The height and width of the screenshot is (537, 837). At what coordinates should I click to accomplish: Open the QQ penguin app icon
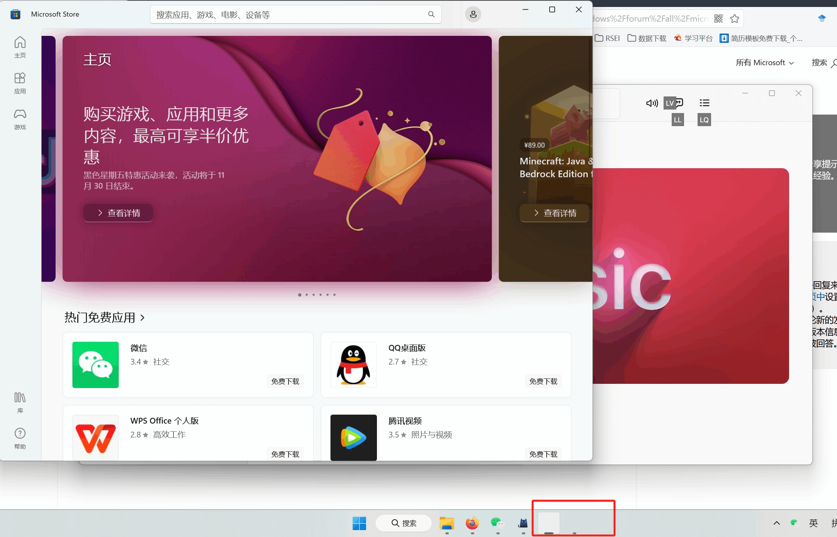click(353, 365)
